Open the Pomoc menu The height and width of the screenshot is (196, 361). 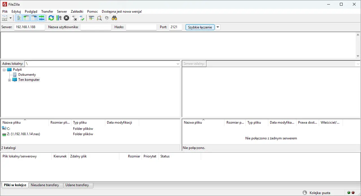tap(93, 12)
